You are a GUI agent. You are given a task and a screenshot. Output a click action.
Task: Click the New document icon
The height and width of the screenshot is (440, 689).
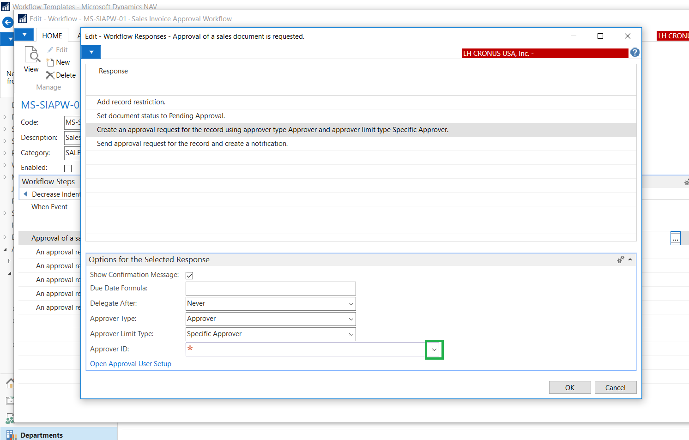click(50, 62)
